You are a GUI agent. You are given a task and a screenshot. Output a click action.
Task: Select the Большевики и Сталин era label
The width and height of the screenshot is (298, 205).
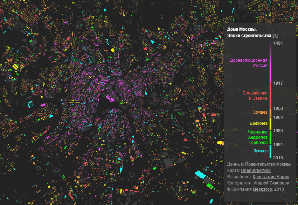255,96
